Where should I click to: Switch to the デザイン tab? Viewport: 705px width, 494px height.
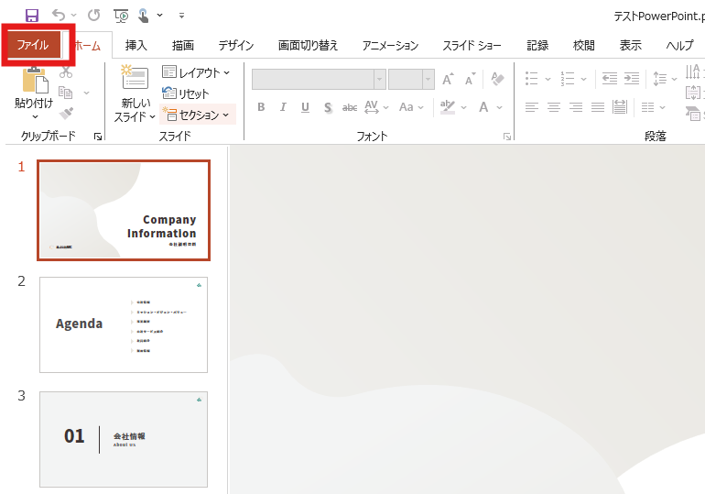tap(236, 46)
